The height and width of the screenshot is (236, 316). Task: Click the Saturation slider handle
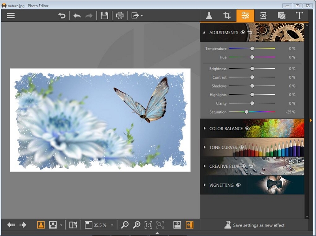click(246, 112)
